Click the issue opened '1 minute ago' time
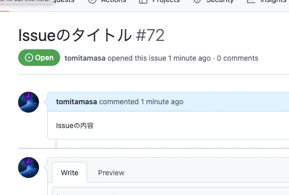289x195 pixels. point(189,58)
